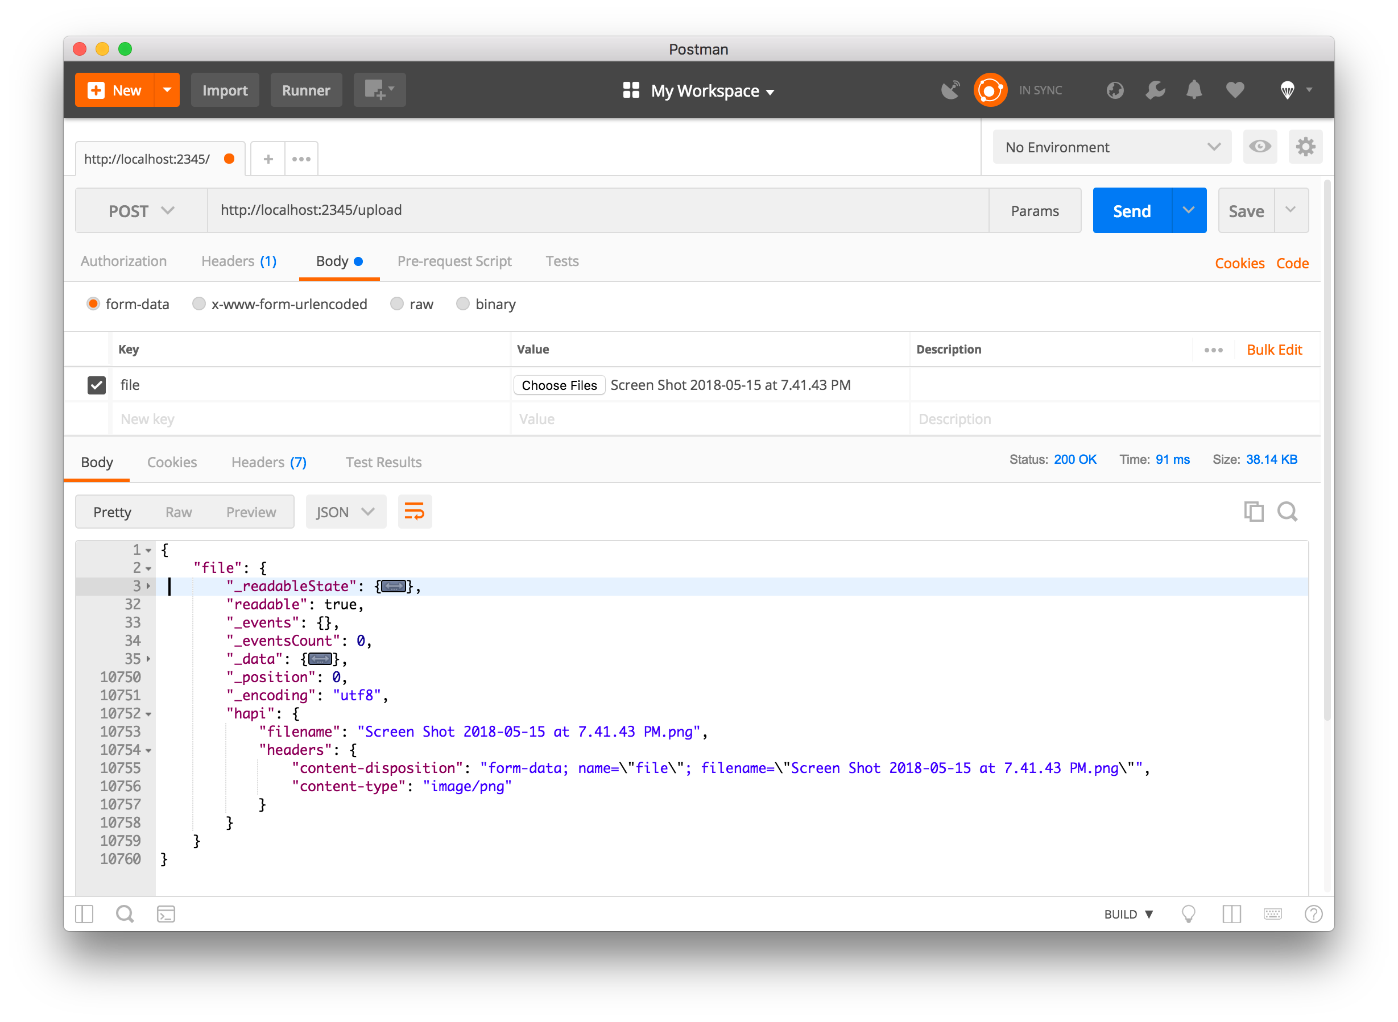Click the response search magnifier icon
This screenshot has height=1022, width=1398.
pyautogui.click(x=1288, y=512)
